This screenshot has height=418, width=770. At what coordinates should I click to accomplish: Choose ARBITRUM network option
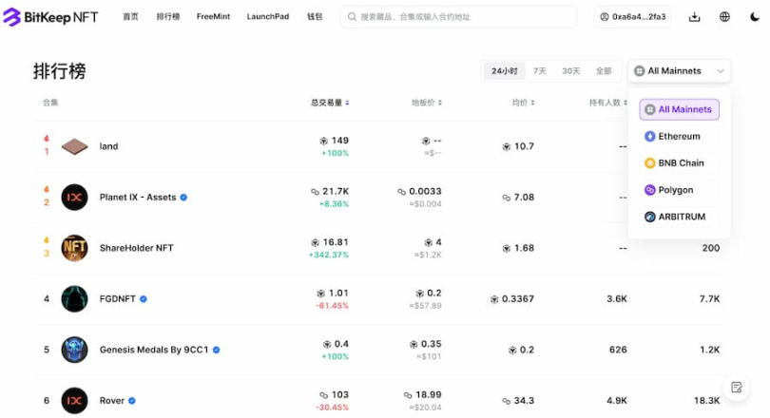pyautogui.click(x=679, y=217)
